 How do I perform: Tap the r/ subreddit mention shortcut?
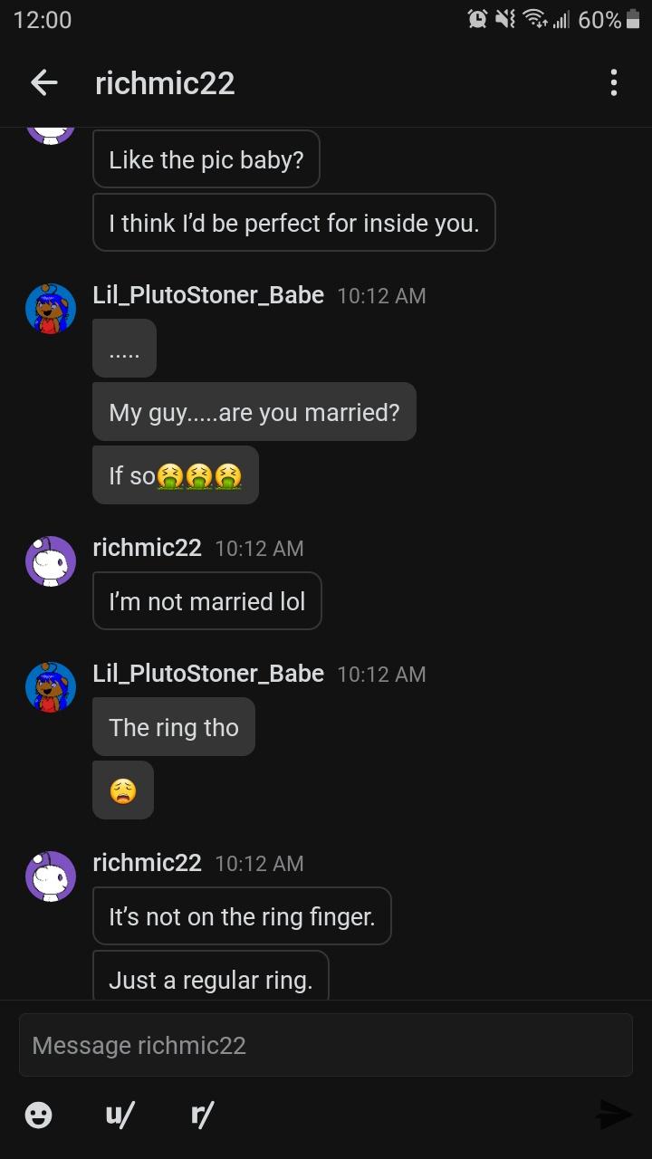coord(201,1116)
